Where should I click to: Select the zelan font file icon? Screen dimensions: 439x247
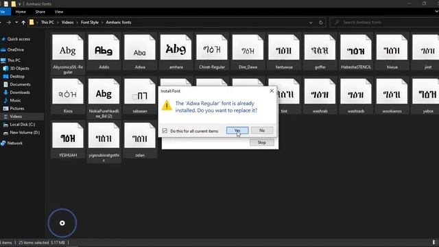pos(140,135)
